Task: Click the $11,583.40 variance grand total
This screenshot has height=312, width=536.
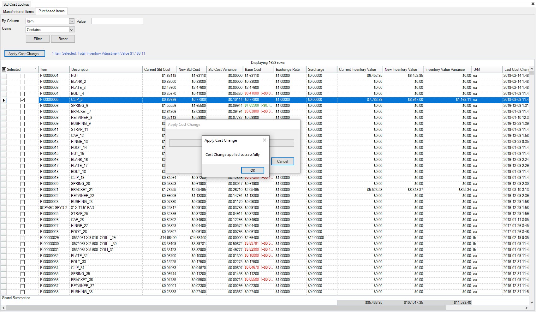Action: 448,303
